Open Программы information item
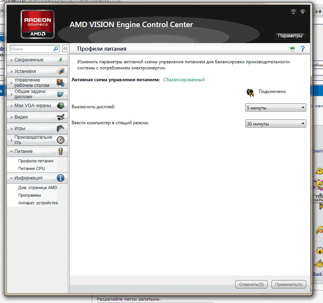323x303 pixels. click(29, 196)
